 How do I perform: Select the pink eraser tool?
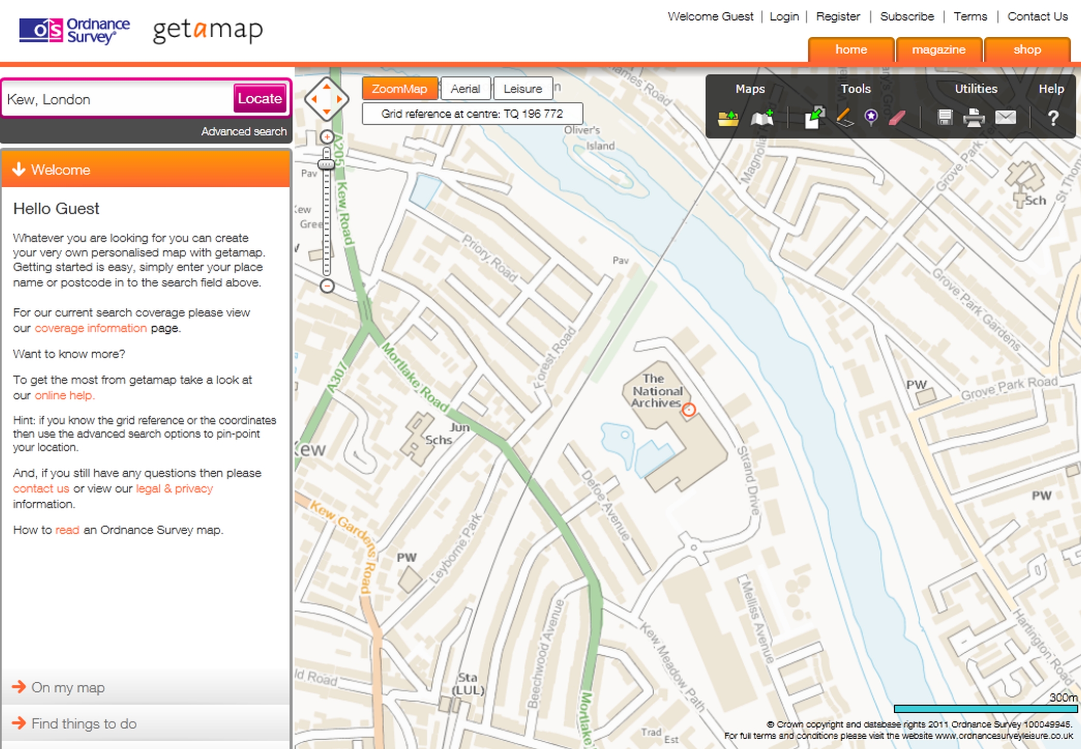click(x=897, y=118)
